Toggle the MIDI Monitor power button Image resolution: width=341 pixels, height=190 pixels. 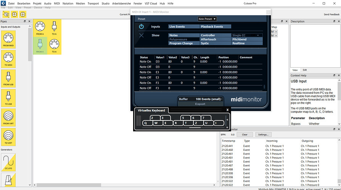[142, 27]
